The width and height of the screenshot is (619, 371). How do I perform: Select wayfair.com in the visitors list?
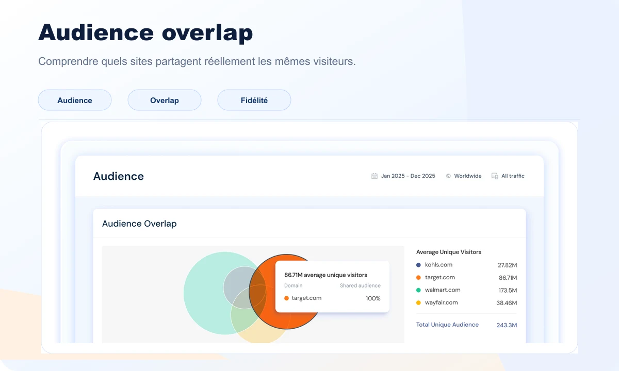click(441, 302)
